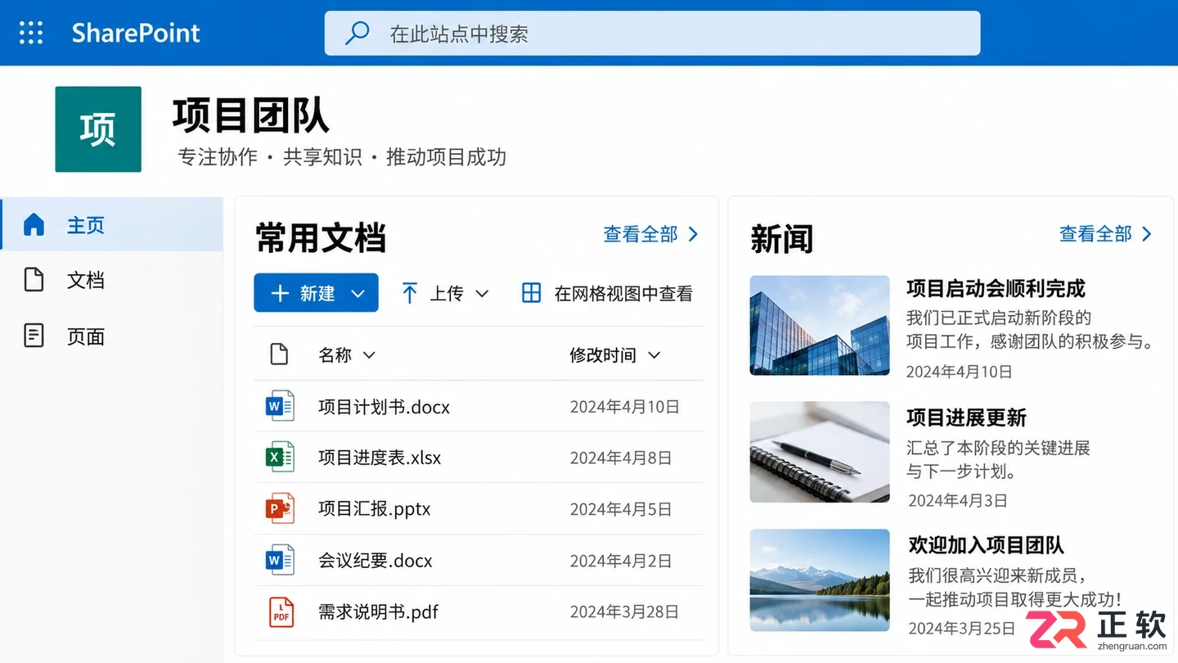The width and height of the screenshot is (1178, 663).
Task: Select 文档 in the left navigation
Action: pyautogui.click(x=112, y=280)
